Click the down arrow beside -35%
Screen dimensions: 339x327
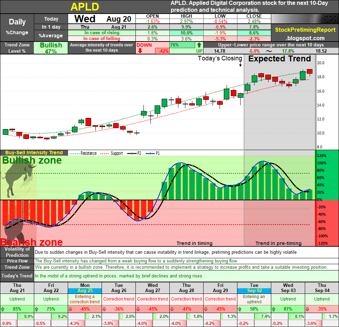[x=308, y=309]
